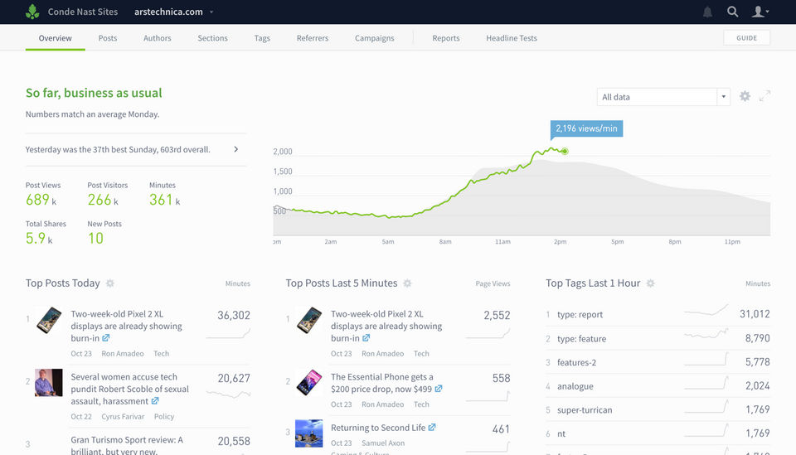Select the 'features-2' tag
796x455 pixels.
click(577, 362)
